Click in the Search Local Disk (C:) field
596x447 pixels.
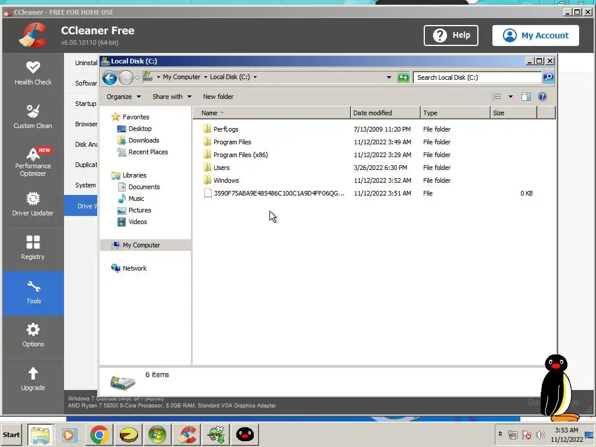tap(477, 77)
